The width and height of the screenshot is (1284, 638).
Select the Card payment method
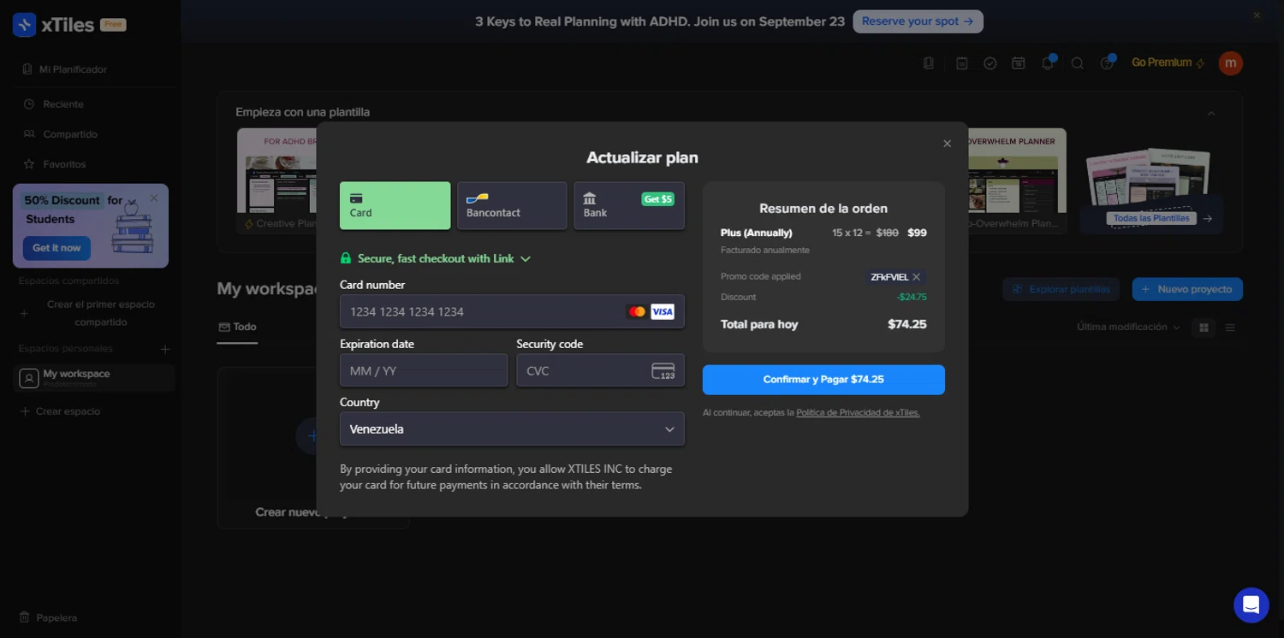point(395,205)
